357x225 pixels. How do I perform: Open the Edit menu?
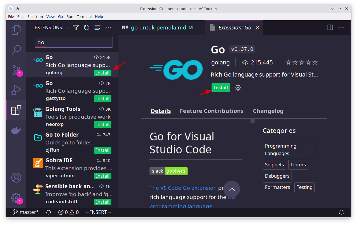click(20, 16)
